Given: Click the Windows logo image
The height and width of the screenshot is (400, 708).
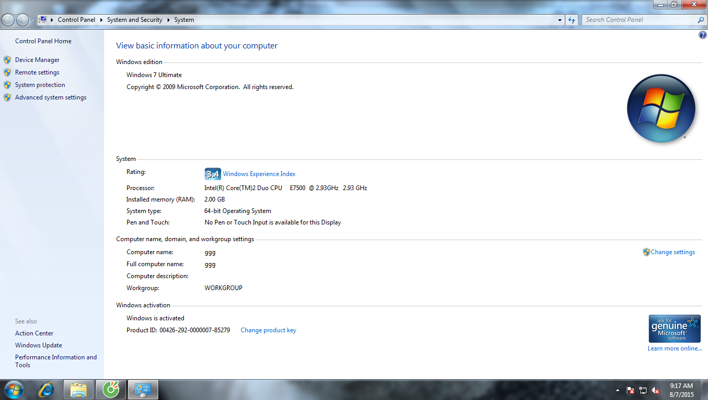Looking at the screenshot, I should click(x=661, y=109).
